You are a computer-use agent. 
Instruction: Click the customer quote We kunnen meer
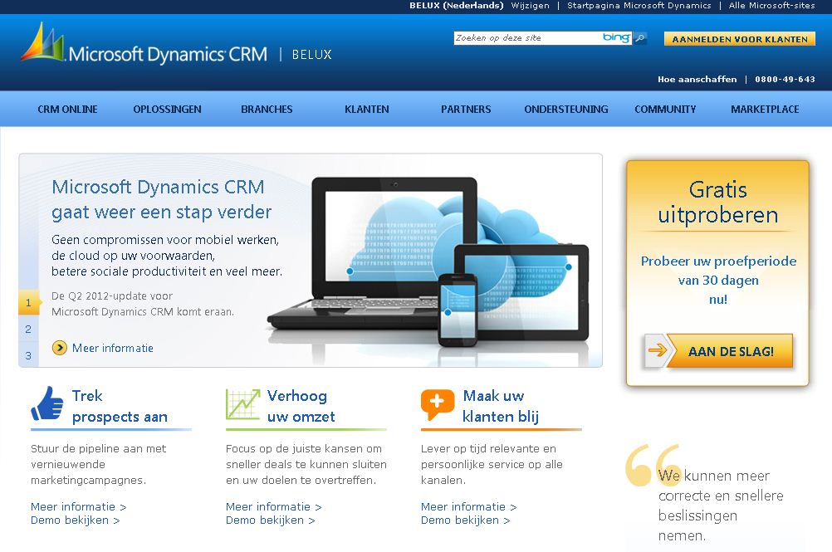tap(721, 506)
